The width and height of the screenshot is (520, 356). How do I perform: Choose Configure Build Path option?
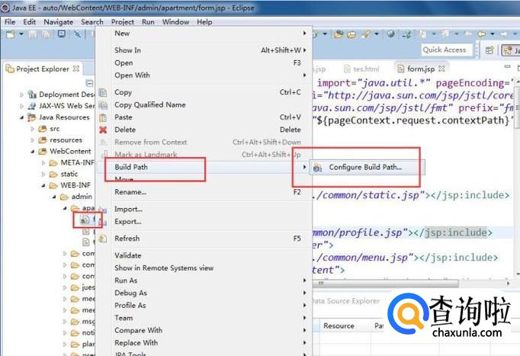coord(364,168)
